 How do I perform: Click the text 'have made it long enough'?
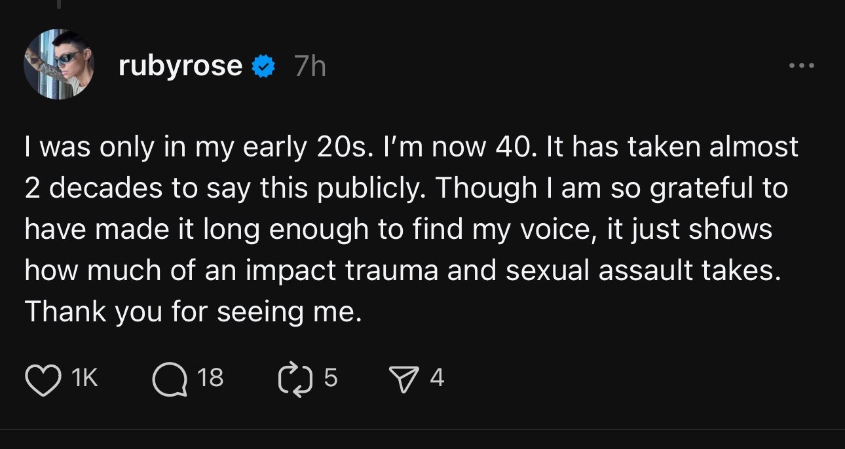[183, 230]
